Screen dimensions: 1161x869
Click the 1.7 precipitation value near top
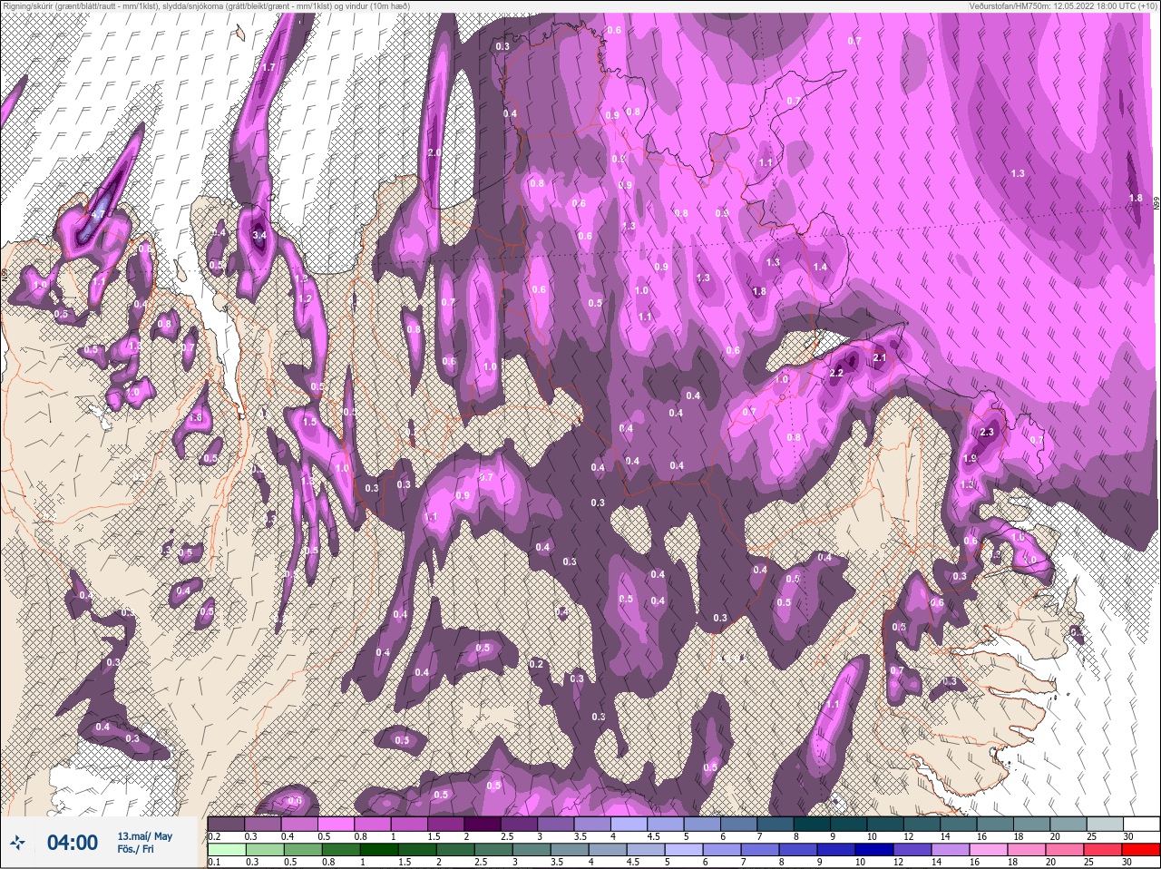(268, 67)
